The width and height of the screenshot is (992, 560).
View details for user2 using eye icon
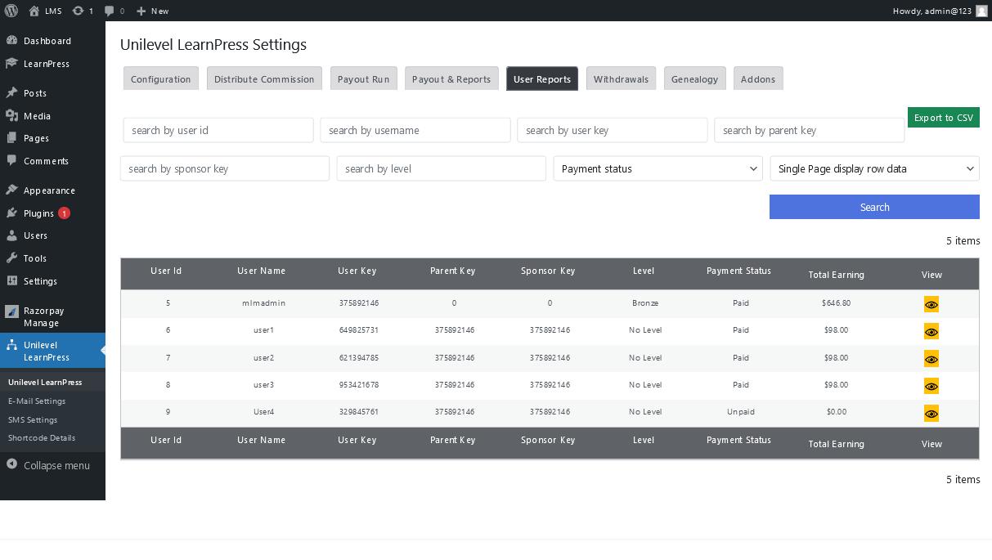(x=931, y=359)
